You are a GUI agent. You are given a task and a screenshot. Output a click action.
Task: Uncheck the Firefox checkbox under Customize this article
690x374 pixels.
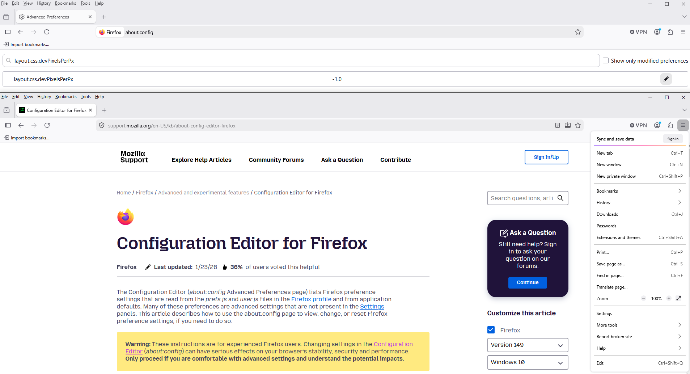click(491, 330)
